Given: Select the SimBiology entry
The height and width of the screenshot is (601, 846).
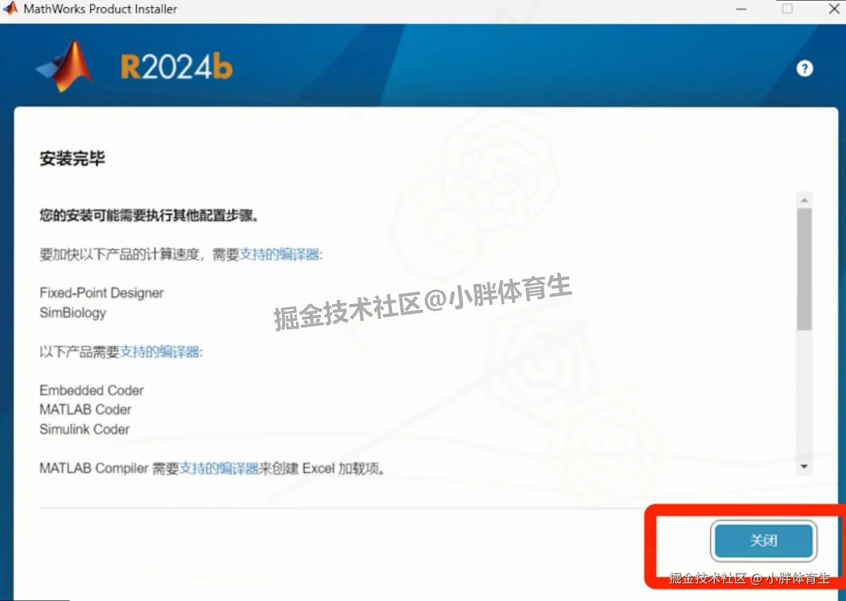Looking at the screenshot, I should (73, 312).
